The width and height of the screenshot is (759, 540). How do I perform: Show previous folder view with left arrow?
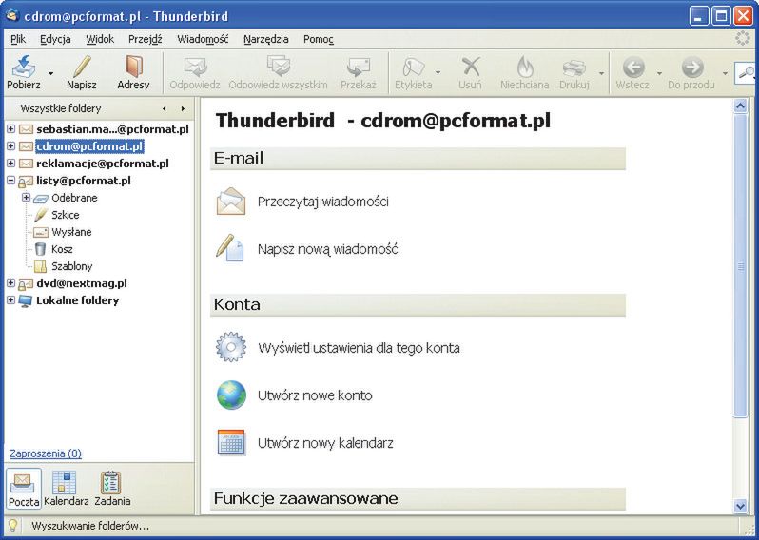pos(165,109)
